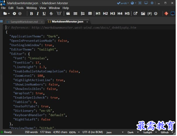Expand the open file dropdown arrow
Viewport: 177px width, 136px height.
[9, 14]
